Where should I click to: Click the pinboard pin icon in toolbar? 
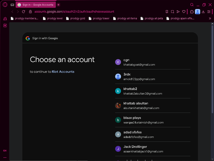click(167, 12)
